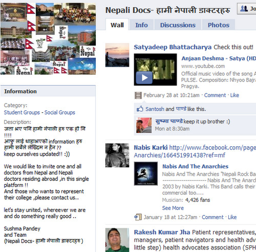Image resolution: width=256 pixels, height=252 pixels.
Task: Click the Mon at 8:30am comment timestamp
Action: pos(172,129)
